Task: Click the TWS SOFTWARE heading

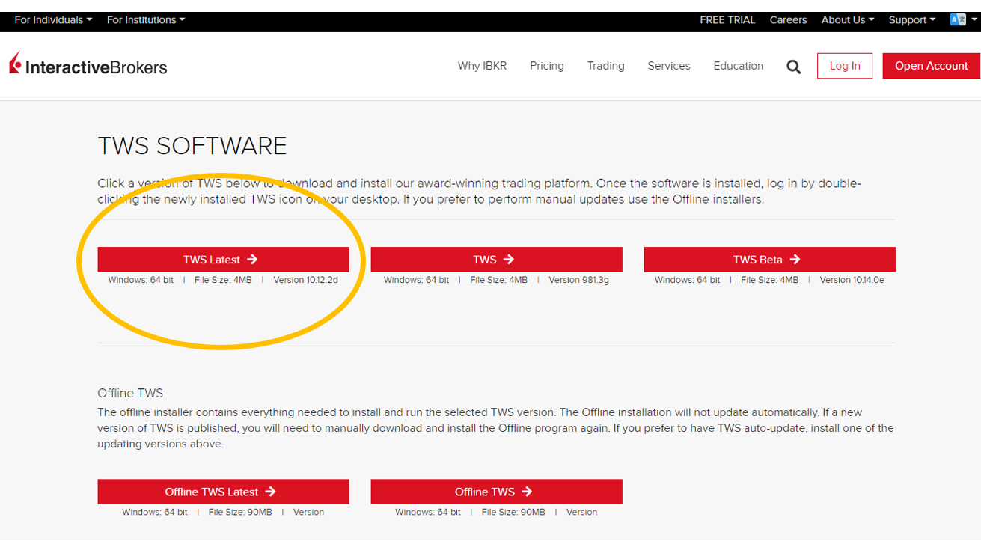Action: point(192,146)
